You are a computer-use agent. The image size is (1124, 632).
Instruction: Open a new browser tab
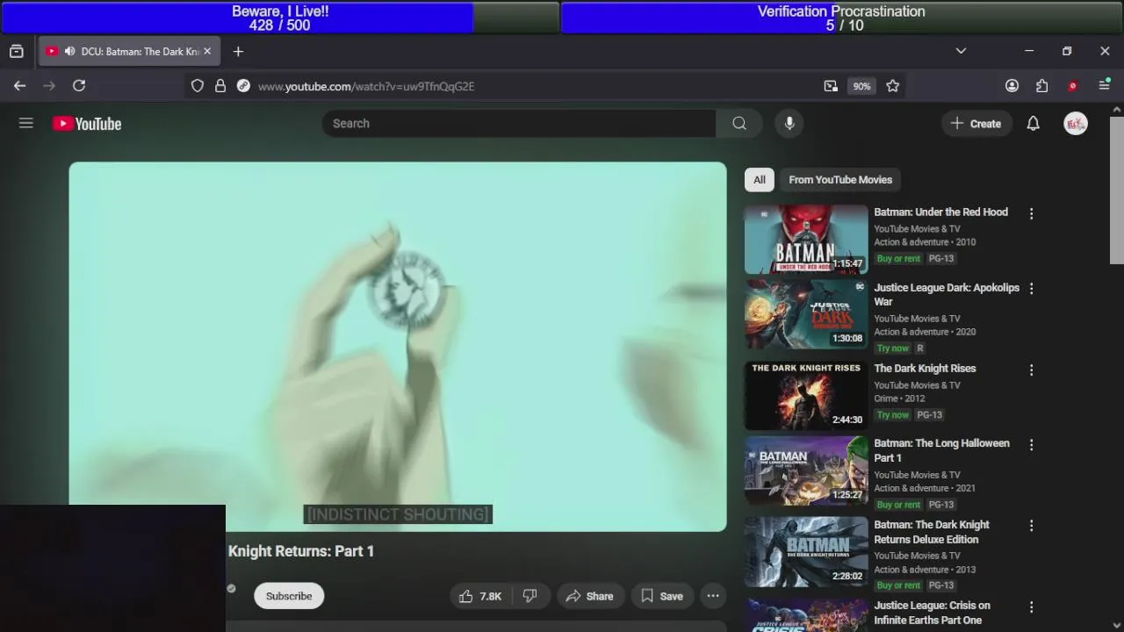pyautogui.click(x=238, y=52)
